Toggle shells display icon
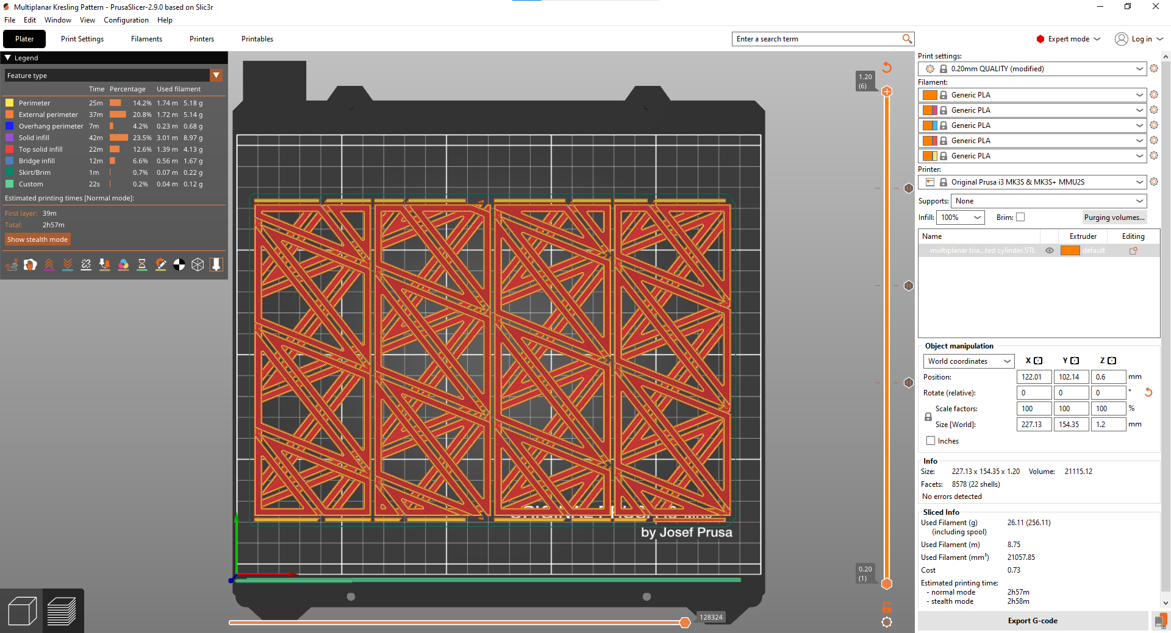The image size is (1171, 633). (198, 264)
